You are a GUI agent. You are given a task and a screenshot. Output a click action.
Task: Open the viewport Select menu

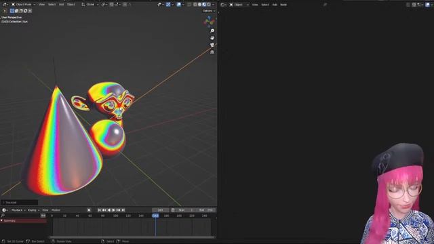[52, 5]
